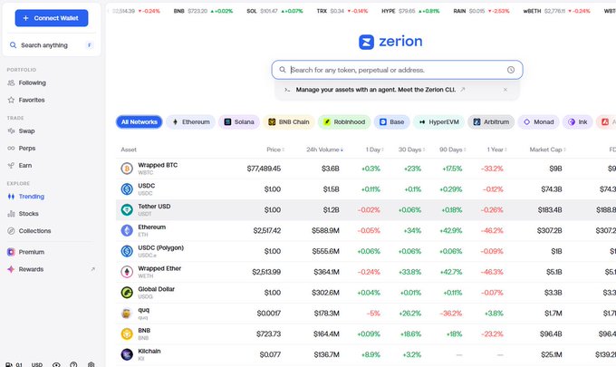
Task: Dismiss the Zerion CLI banner
Action: (505, 90)
